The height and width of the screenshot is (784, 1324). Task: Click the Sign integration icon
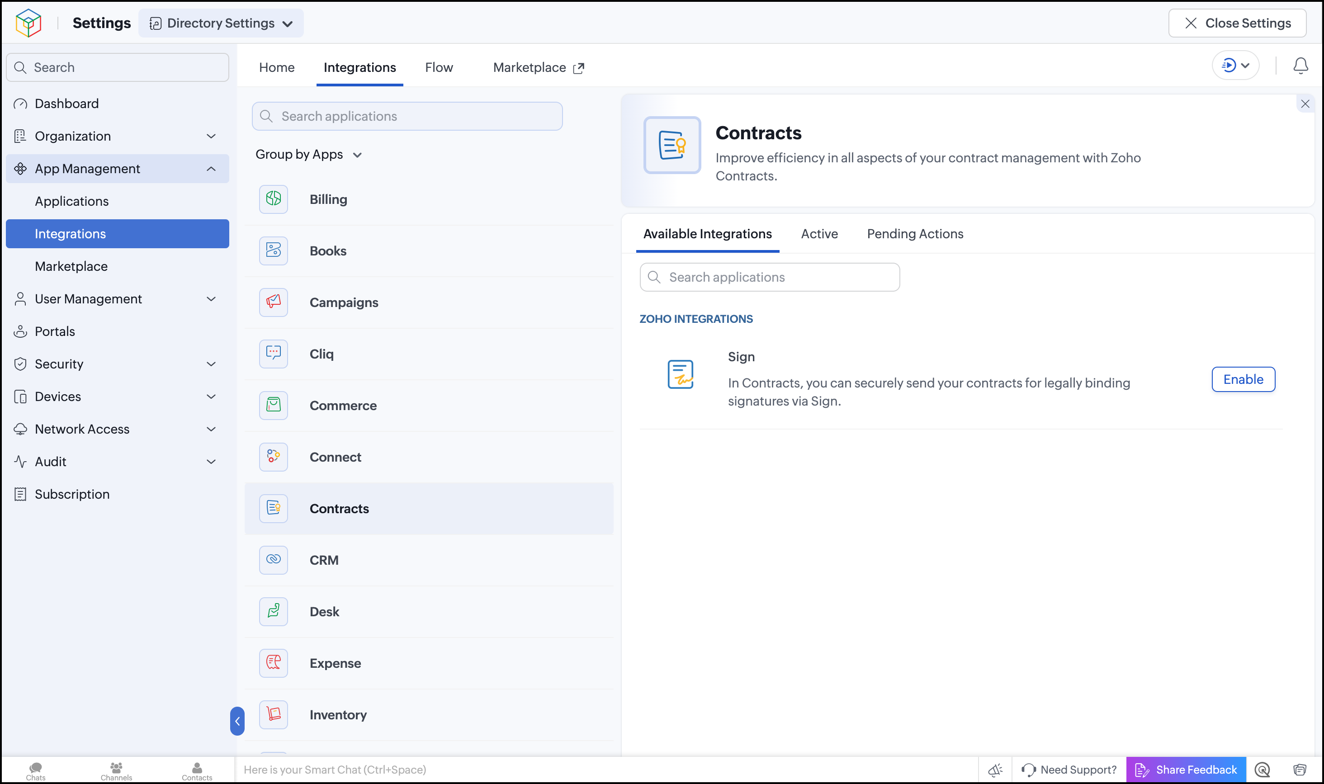click(680, 374)
